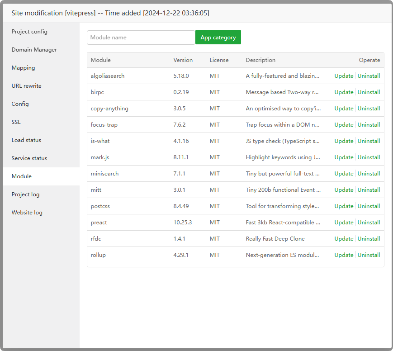Update the copy-anything module
Screen dimensions: 393x351
click(344, 109)
